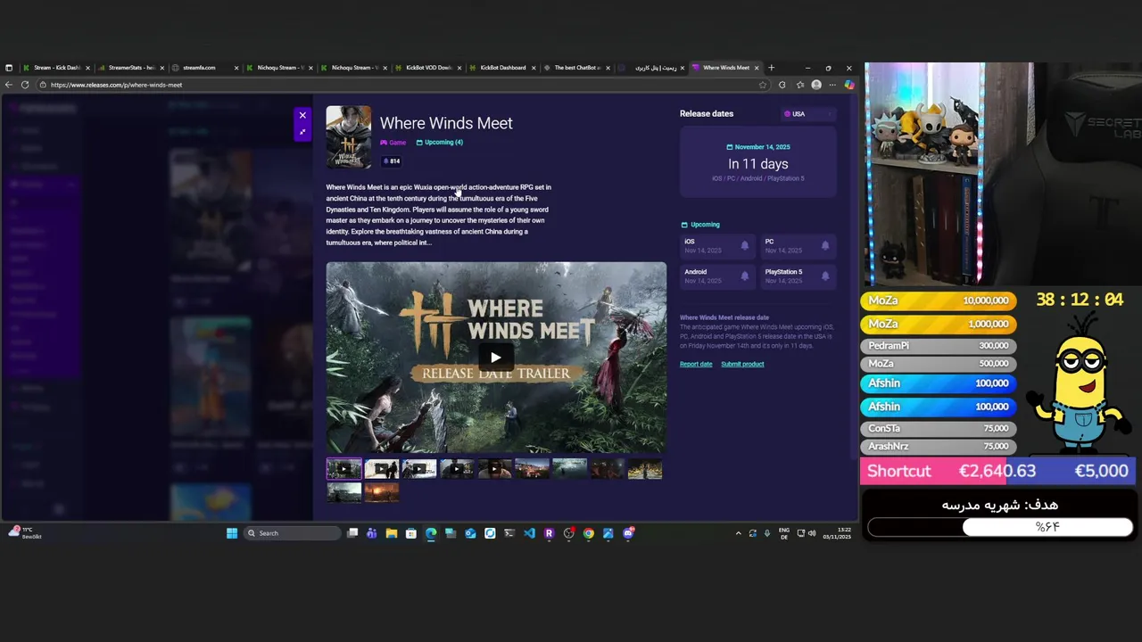Show hidden system tray icons
The image size is (1142, 642).
tap(738, 533)
